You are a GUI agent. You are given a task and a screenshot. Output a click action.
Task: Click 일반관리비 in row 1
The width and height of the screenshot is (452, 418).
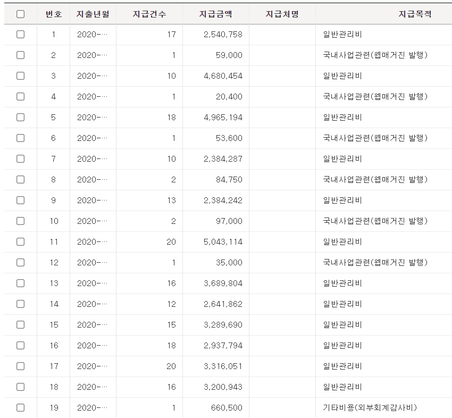coord(342,35)
